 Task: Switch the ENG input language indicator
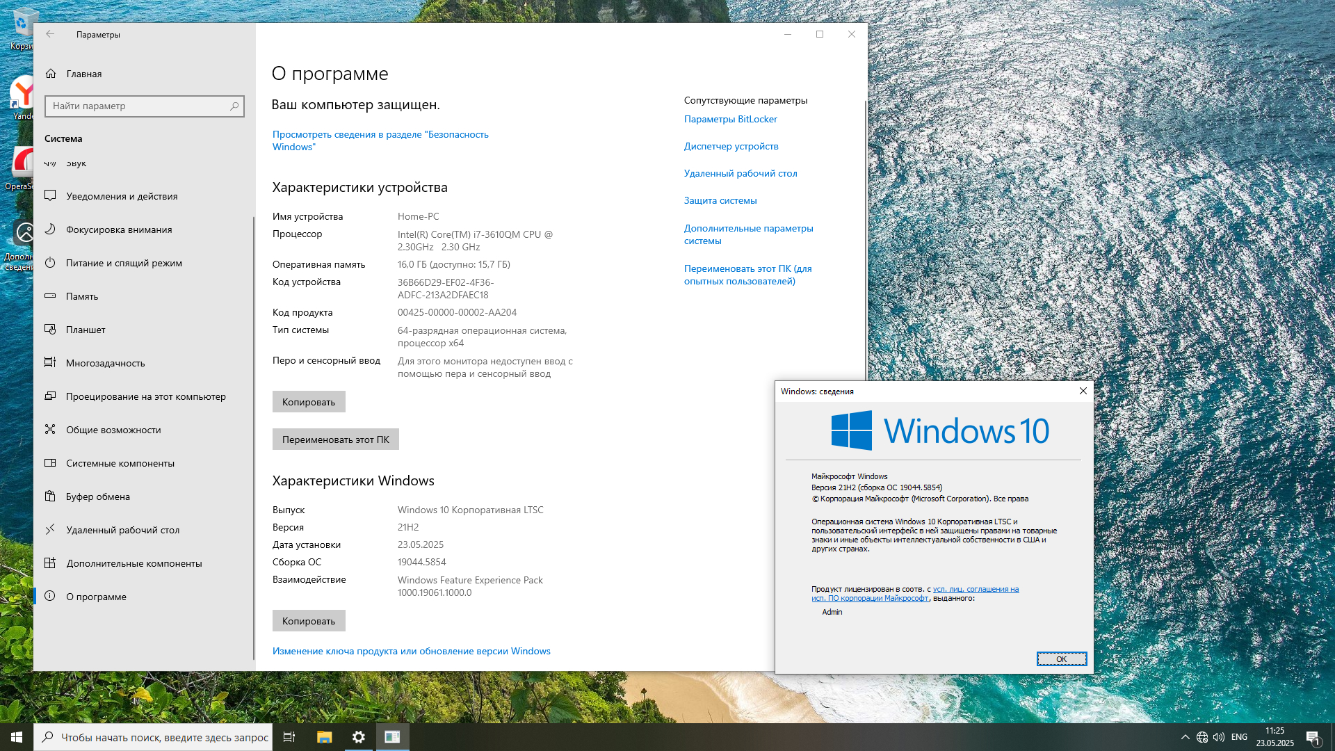click(1239, 737)
